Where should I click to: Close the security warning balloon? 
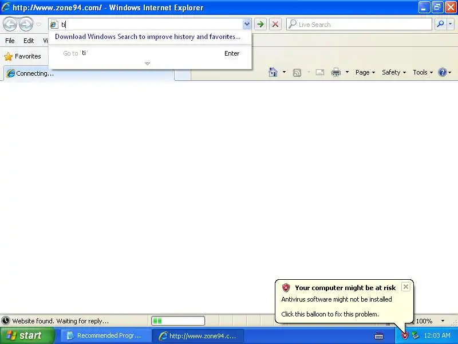pos(406,287)
